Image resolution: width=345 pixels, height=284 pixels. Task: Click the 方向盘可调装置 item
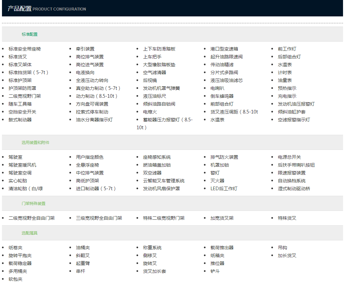[x=92, y=104]
